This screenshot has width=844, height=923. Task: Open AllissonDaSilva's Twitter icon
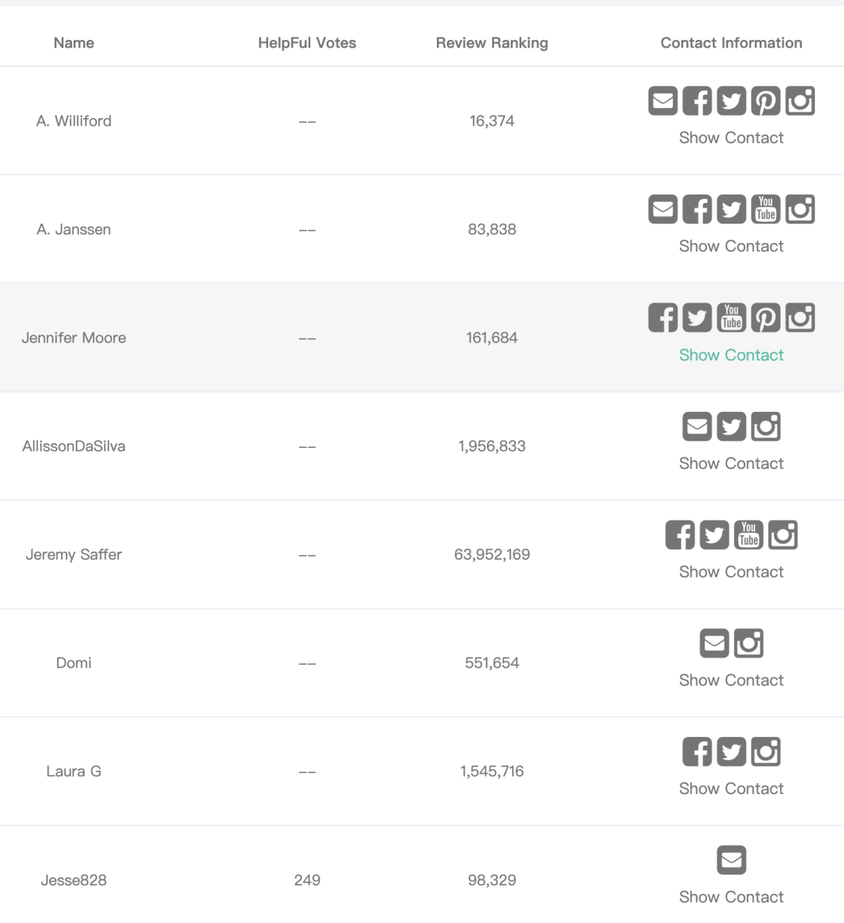pyautogui.click(x=731, y=427)
